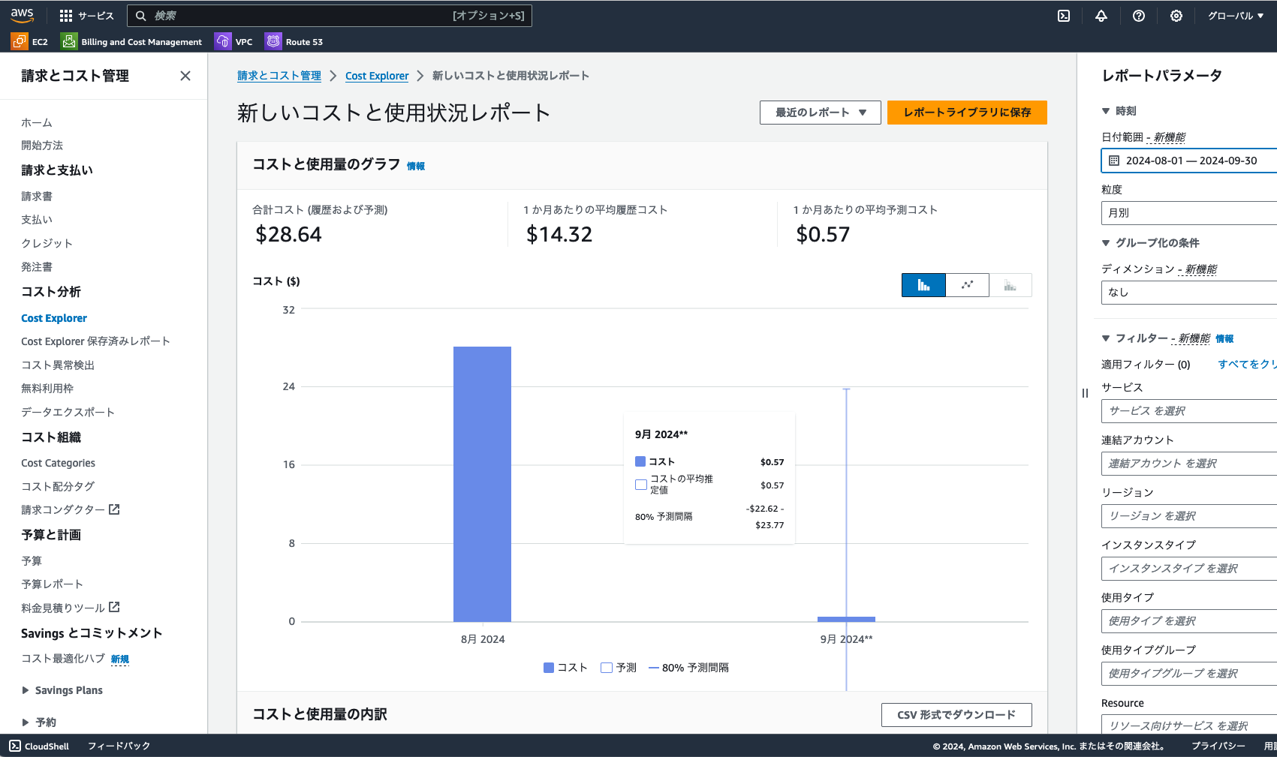Open データエクスポート in sidebar
Screen dimensions: 1277x757
tap(68, 413)
